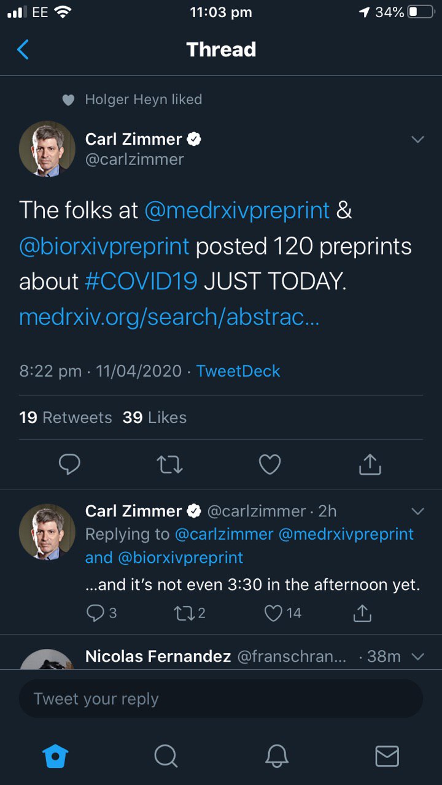This screenshot has width=442, height=785.
Task: Like the 3:30 afternoon reply tweet
Action: [x=274, y=613]
